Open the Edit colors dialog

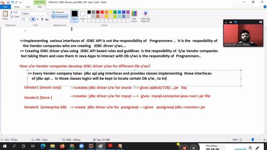point(134,16)
